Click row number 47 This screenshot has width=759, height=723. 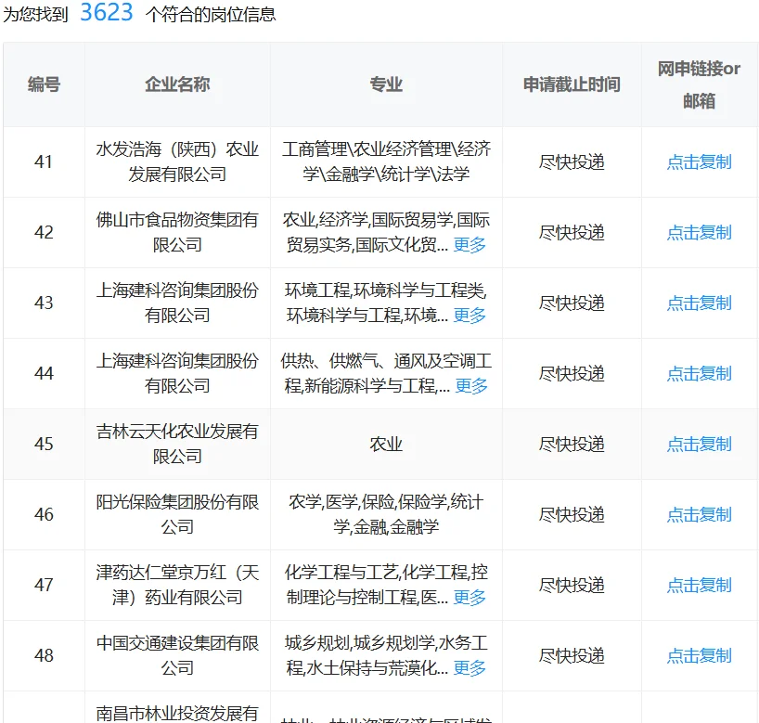coord(44,585)
